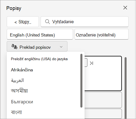Screen dimensions: 136x119
Task: Focus the Vyhľadanie search field
Action: click(x=85, y=22)
